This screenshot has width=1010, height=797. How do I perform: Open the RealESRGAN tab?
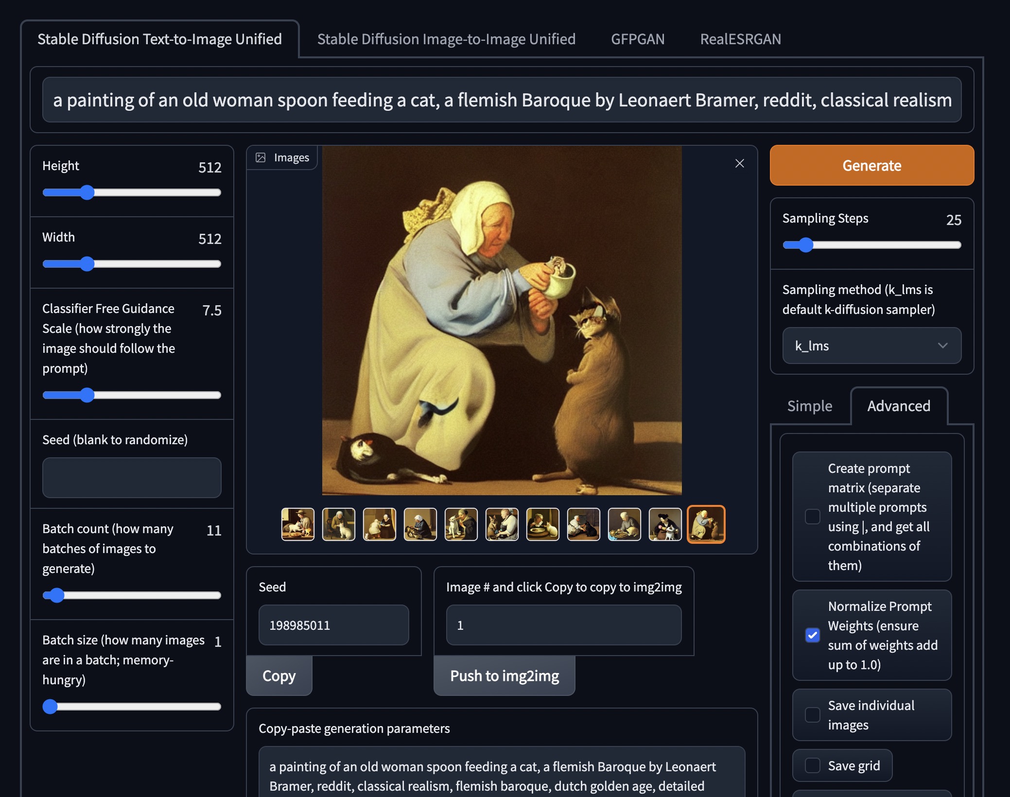tap(740, 39)
